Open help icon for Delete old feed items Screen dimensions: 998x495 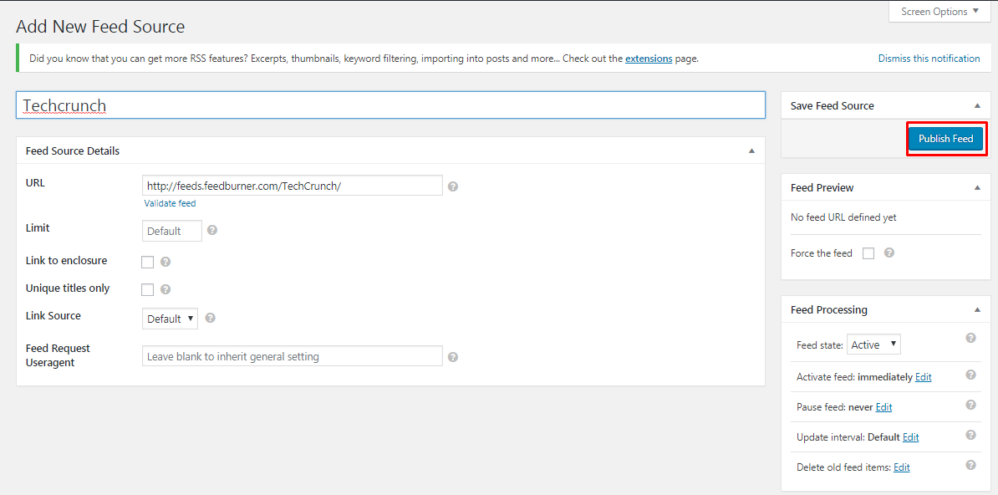(x=970, y=465)
